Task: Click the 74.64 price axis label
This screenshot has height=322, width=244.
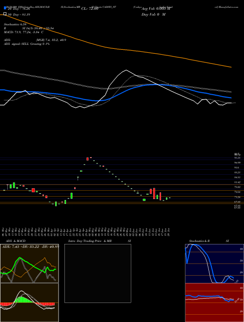Action: click(x=238, y=192)
